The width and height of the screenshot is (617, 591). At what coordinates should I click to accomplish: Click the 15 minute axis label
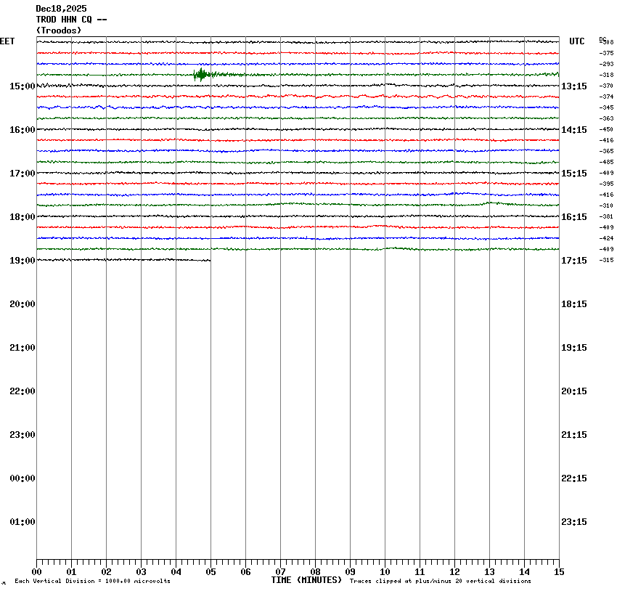pos(559,572)
